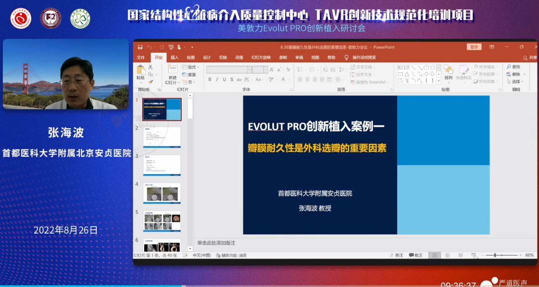This screenshot has height=287, width=539.
Task: Click the center align paragraph icon
Action: click(x=307, y=79)
